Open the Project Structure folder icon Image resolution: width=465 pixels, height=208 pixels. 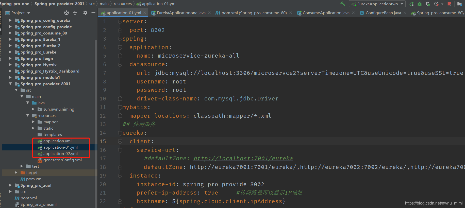point(459,4)
